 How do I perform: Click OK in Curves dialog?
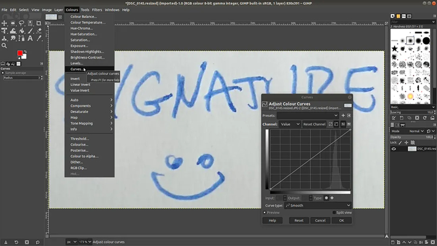tap(341, 220)
